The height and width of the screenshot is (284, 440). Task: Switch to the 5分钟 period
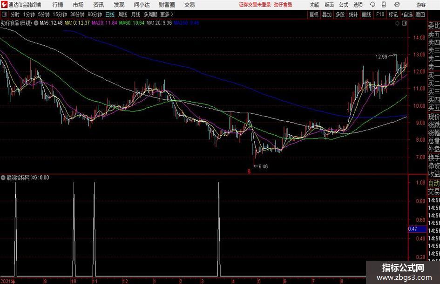[44, 14]
